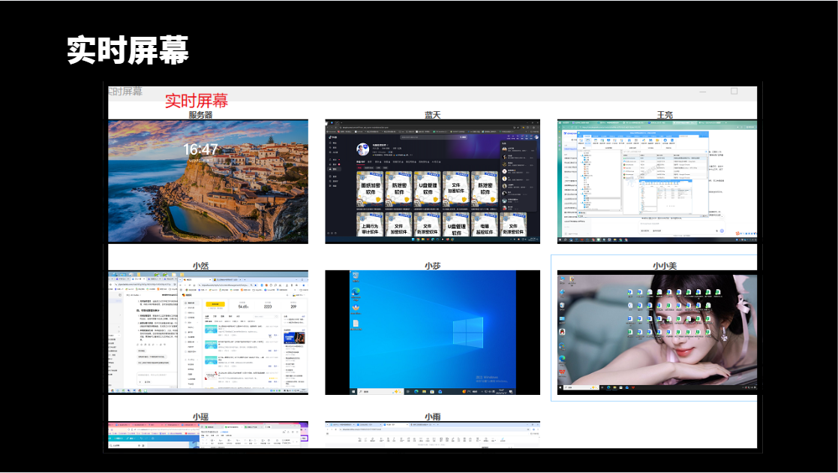The width and height of the screenshot is (838, 473).
Task: Click the 图纸加密软件 tile on 蓝天's screen
Action: [x=370, y=189]
